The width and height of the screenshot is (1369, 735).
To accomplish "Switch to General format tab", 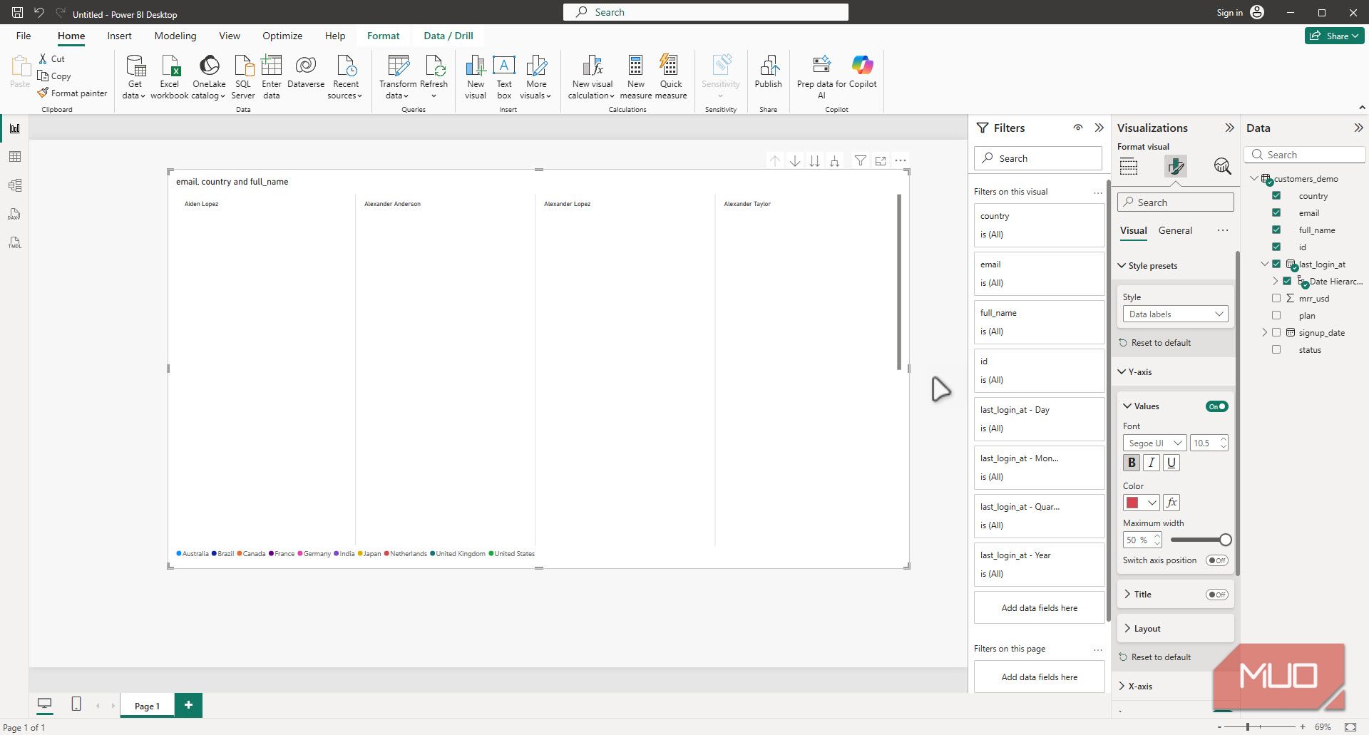I will [x=1175, y=230].
